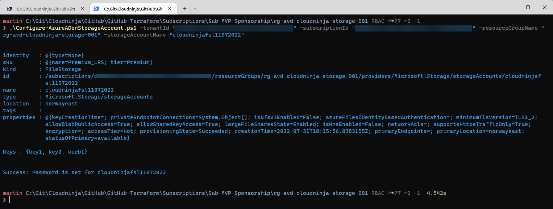Open a new tab with the plus icon

click(185, 8)
